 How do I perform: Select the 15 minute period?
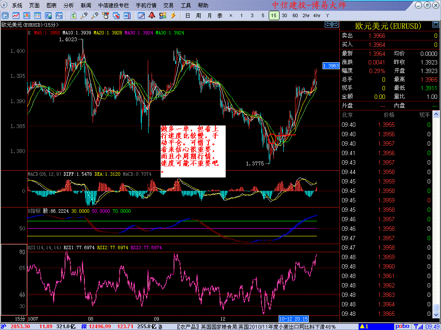[274, 16]
